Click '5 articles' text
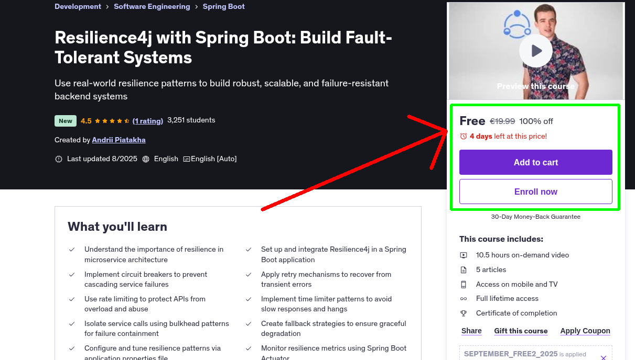The width and height of the screenshot is (635, 360). click(x=491, y=269)
